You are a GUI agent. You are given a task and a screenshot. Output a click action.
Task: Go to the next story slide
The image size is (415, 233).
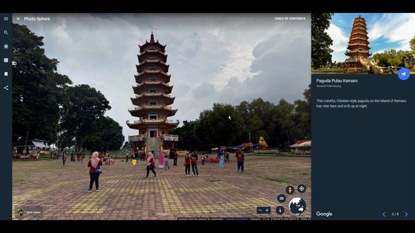pyautogui.click(x=407, y=214)
